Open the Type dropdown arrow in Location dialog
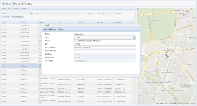 pos(135,37)
